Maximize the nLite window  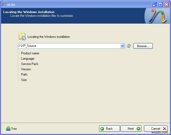tap(160, 5)
